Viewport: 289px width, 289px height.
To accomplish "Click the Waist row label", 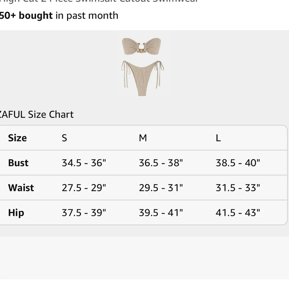I will (x=21, y=188).
